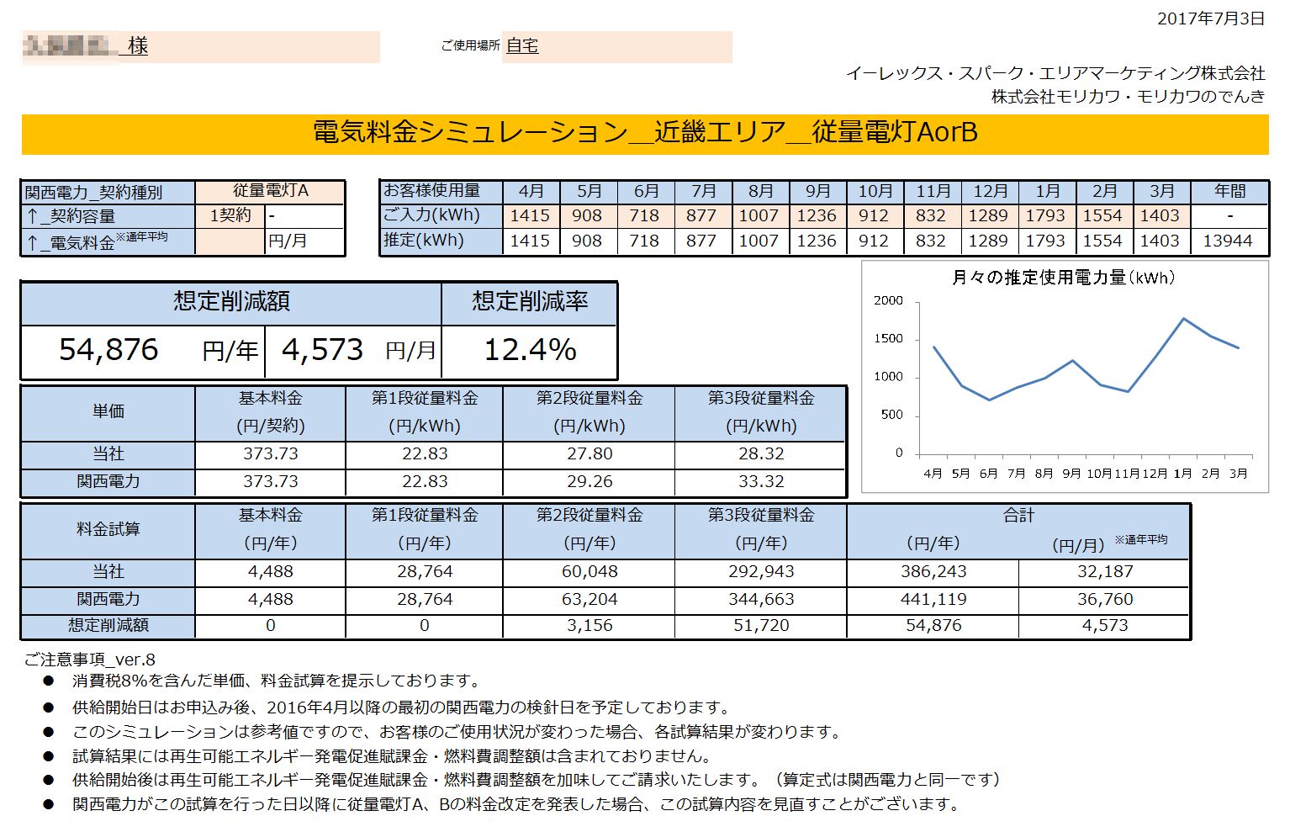Click the blurred customer name field
This screenshot has height=832, width=1290.
(x=201, y=46)
